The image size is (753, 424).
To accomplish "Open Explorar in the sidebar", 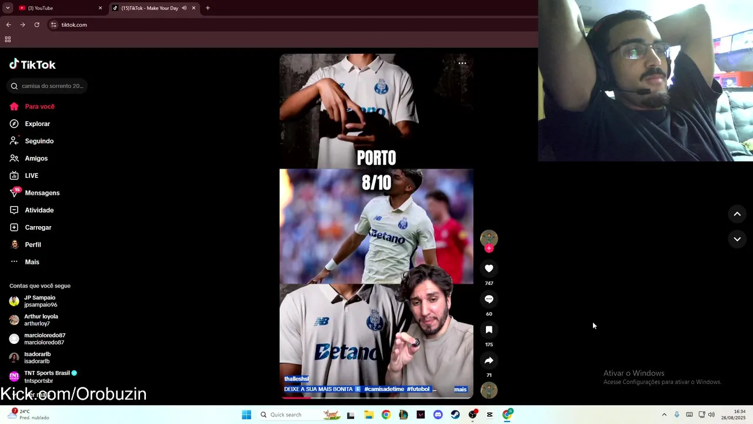I will tap(30, 124).
